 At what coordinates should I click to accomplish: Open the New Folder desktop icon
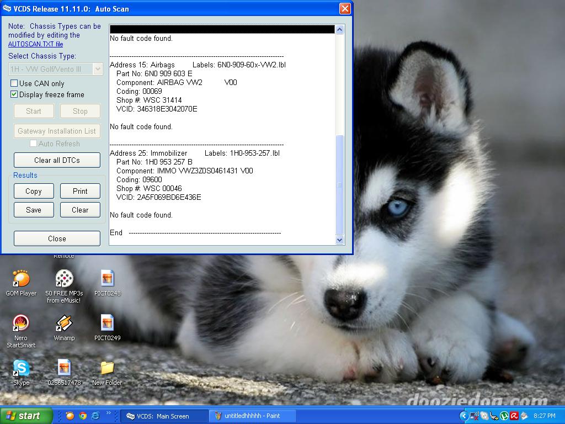click(106, 369)
